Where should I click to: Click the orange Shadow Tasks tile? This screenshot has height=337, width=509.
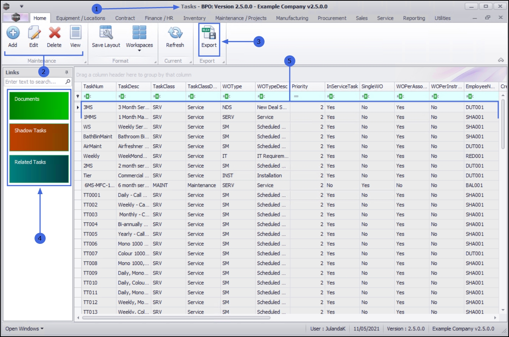coord(39,137)
